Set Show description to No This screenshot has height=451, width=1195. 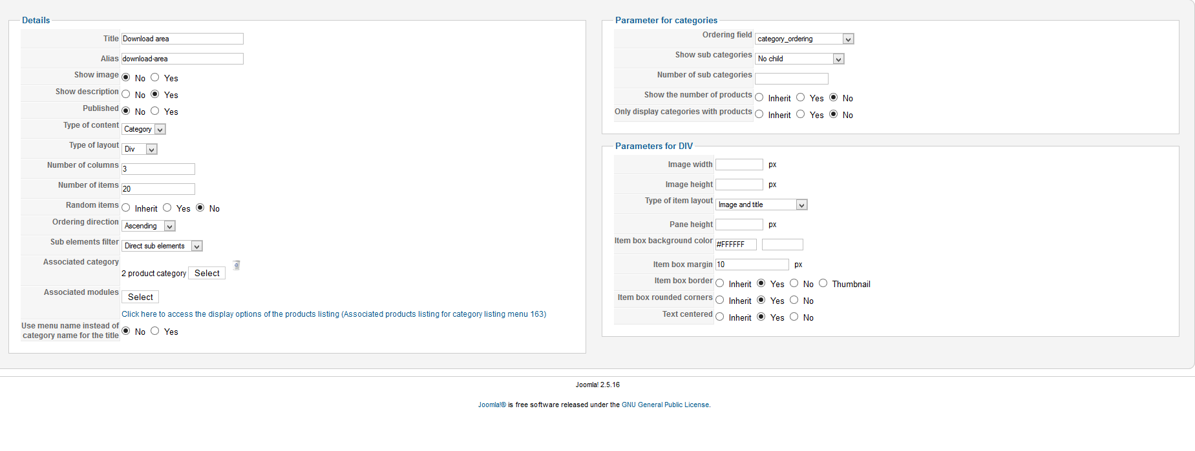coord(126,94)
